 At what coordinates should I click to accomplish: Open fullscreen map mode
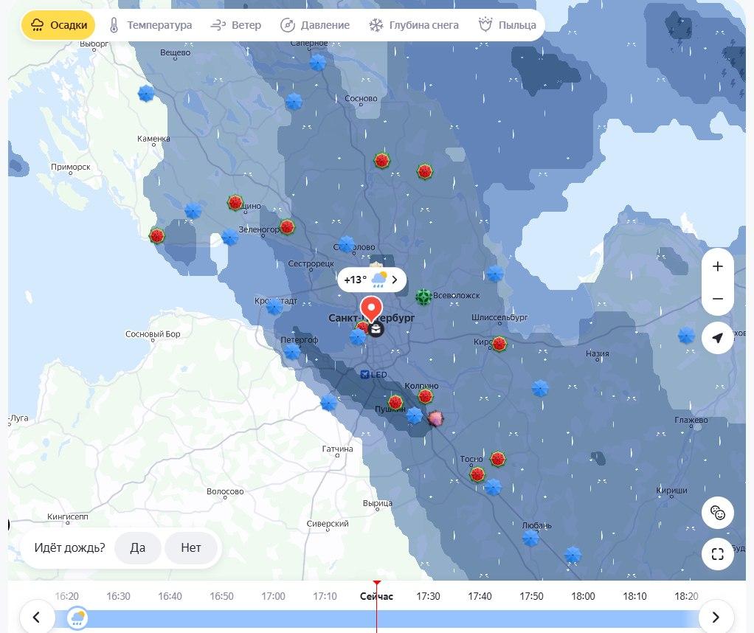click(717, 554)
